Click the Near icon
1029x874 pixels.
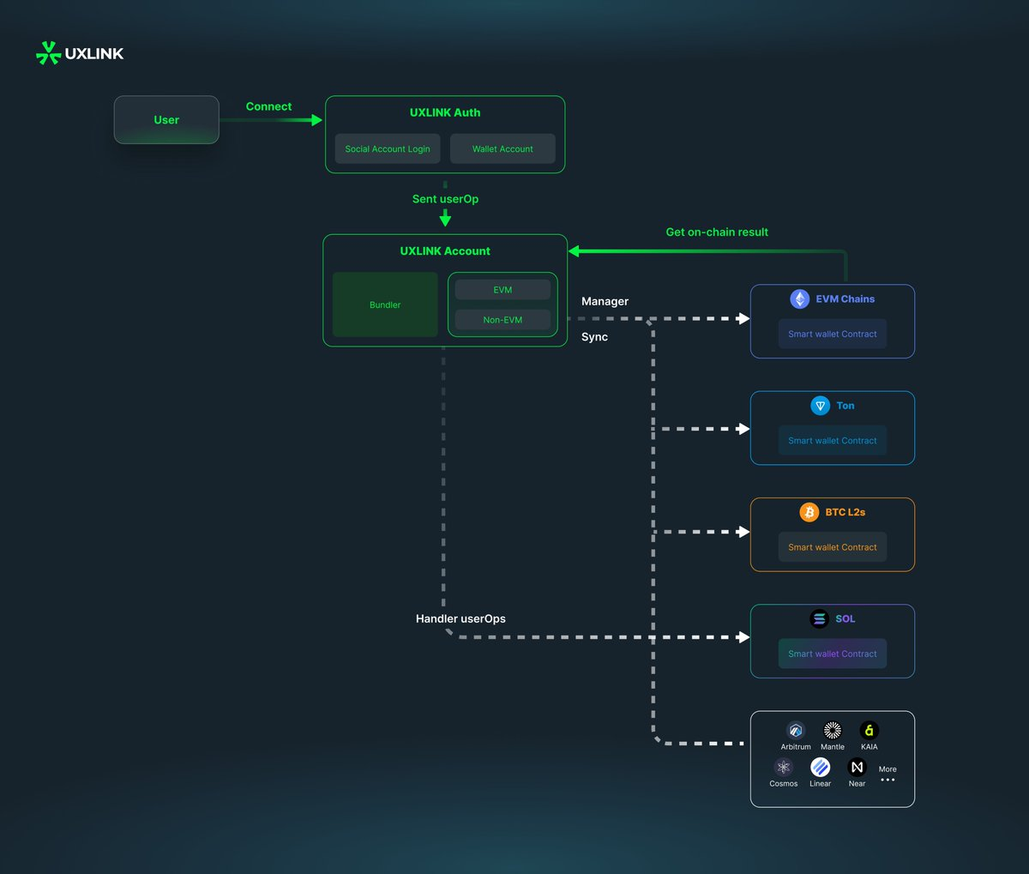click(857, 768)
